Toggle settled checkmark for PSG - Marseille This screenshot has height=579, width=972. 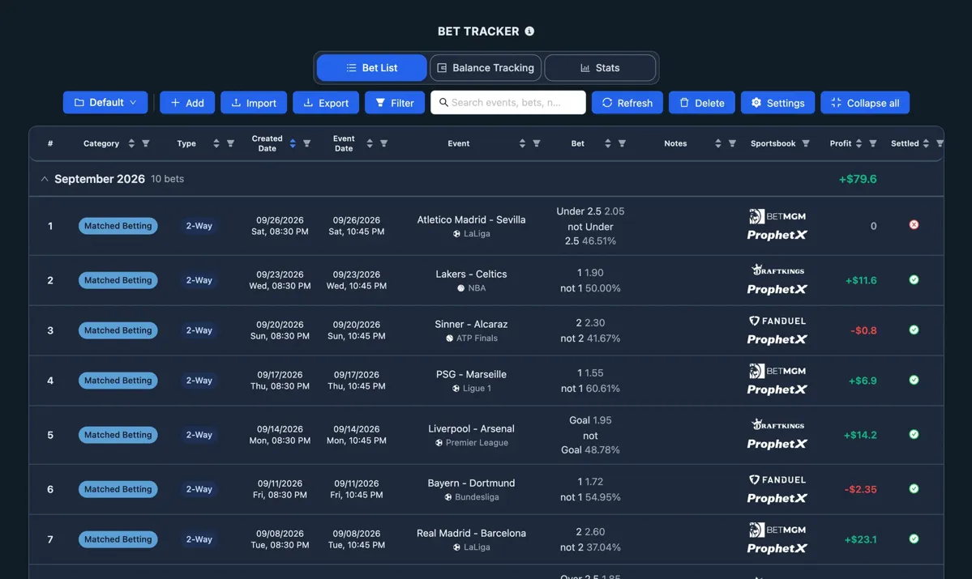[914, 381]
